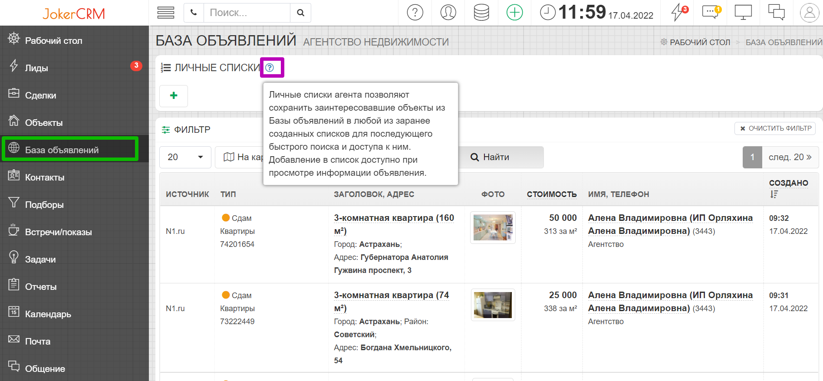Sort table by Стоимость column header
Viewport: 823px width, 381px height.
(551, 194)
